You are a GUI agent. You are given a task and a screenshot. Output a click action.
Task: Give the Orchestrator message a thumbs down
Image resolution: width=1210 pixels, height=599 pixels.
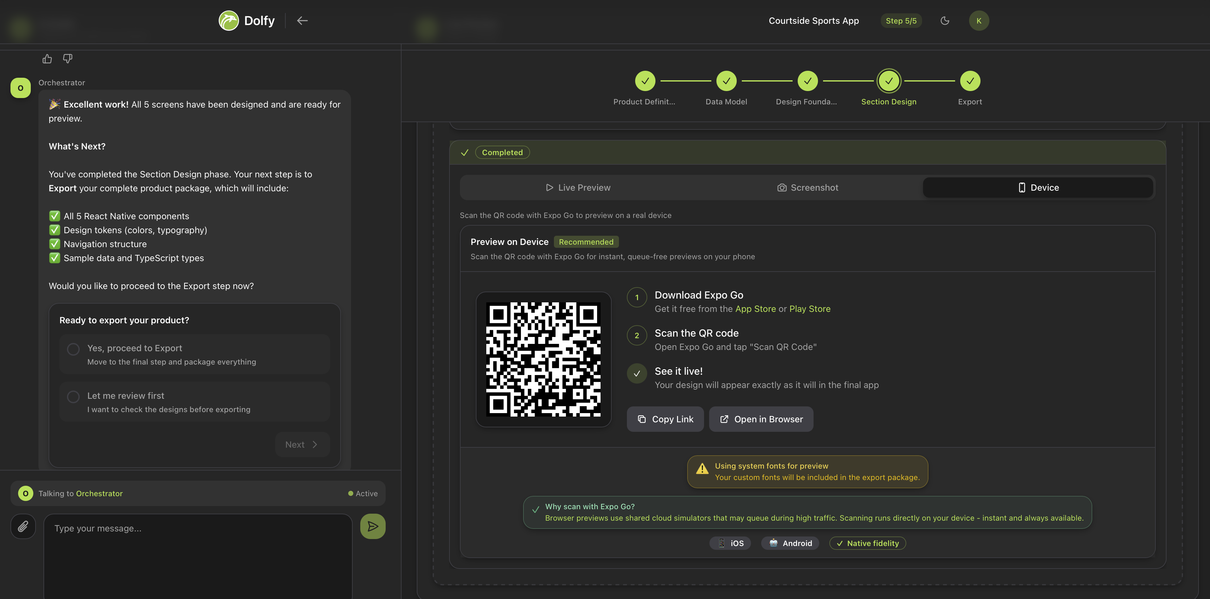[x=68, y=58]
